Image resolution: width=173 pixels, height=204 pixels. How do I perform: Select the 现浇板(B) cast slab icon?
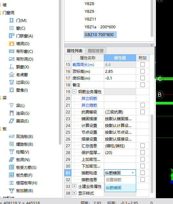point(12,136)
